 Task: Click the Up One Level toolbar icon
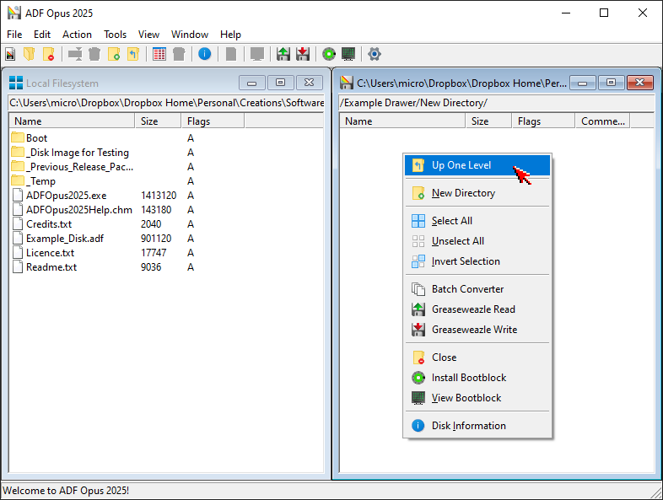pos(133,54)
